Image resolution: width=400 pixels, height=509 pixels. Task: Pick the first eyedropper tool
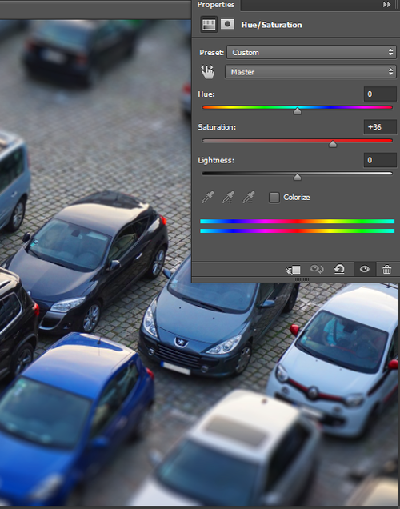point(208,198)
